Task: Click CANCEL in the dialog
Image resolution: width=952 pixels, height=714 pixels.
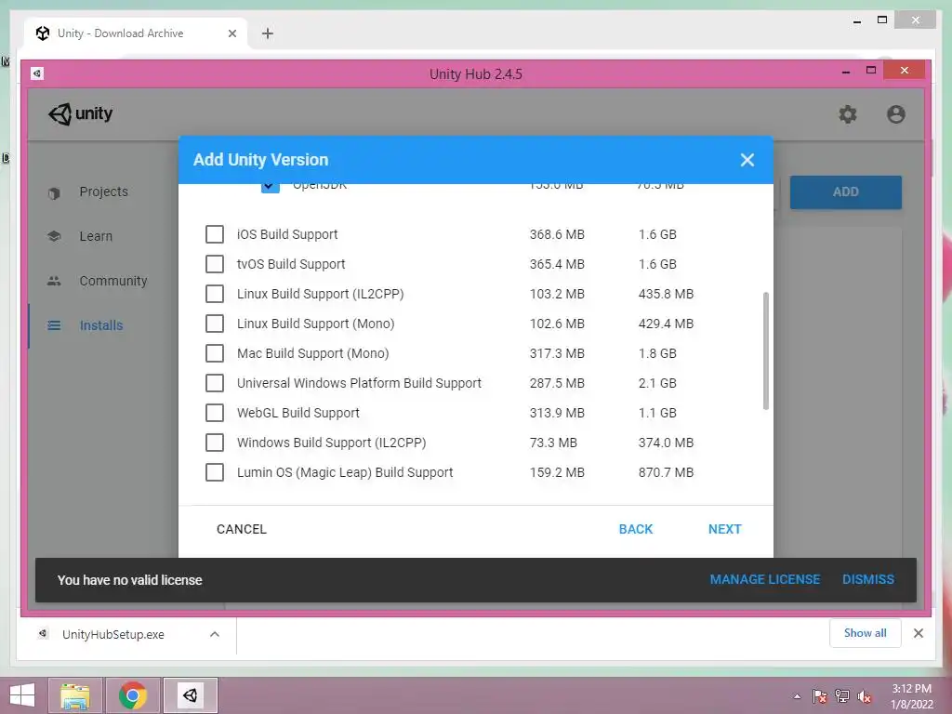Action: pyautogui.click(x=242, y=529)
